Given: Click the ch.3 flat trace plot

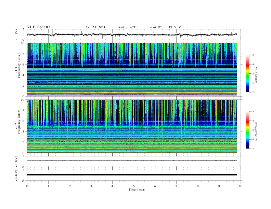Looking at the screenshot, I should coord(134,162).
